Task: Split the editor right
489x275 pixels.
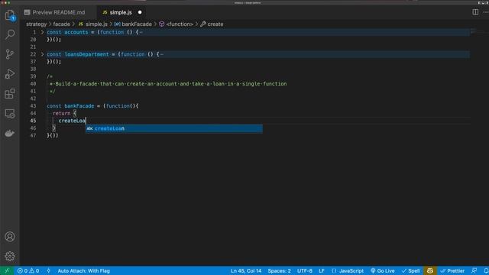Action: click(x=475, y=12)
